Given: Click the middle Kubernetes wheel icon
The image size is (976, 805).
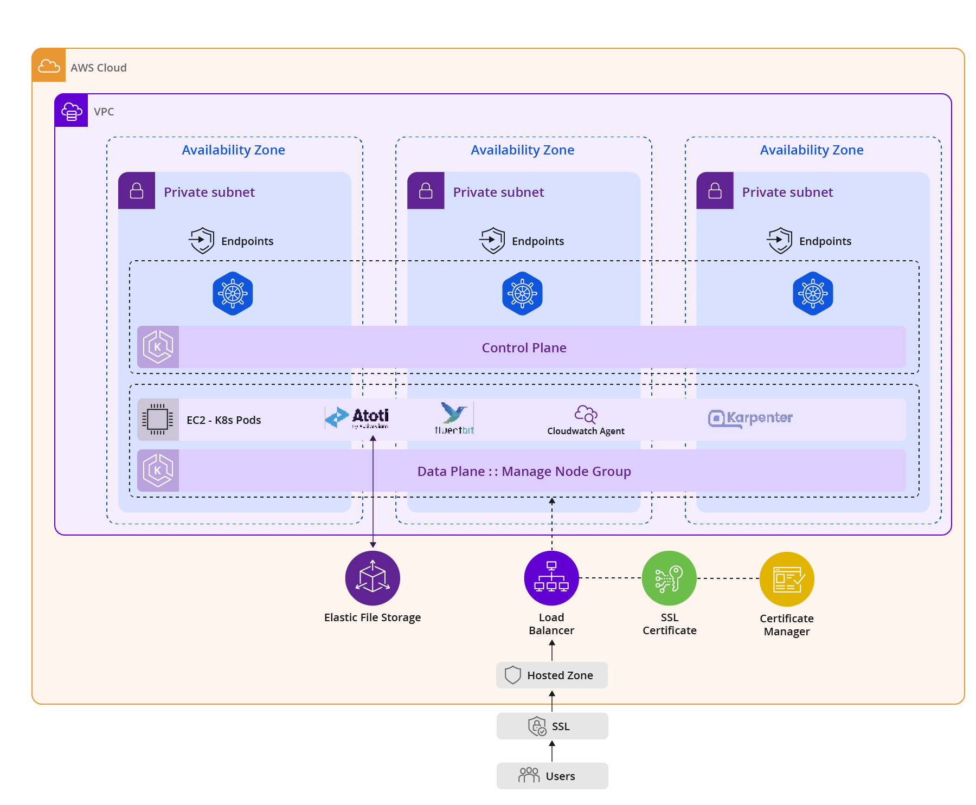Looking at the screenshot, I should [x=522, y=293].
